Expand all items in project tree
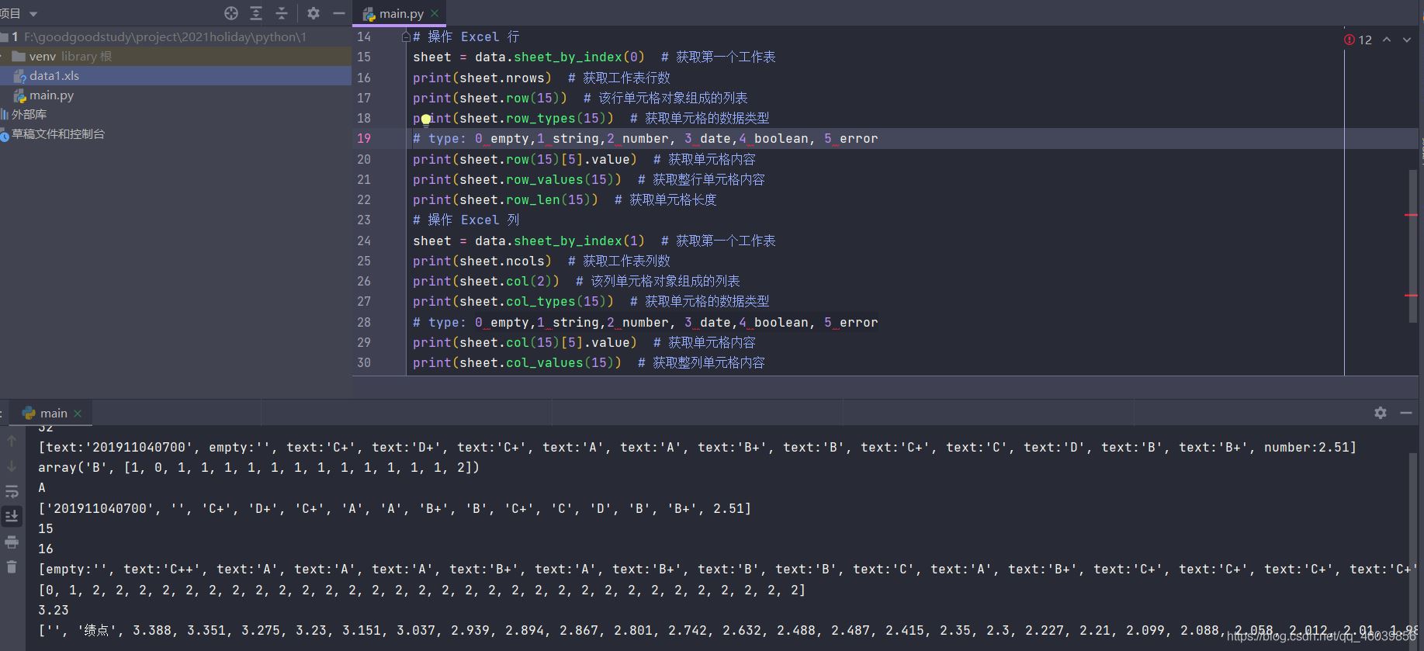1424x651 pixels. click(256, 13)
